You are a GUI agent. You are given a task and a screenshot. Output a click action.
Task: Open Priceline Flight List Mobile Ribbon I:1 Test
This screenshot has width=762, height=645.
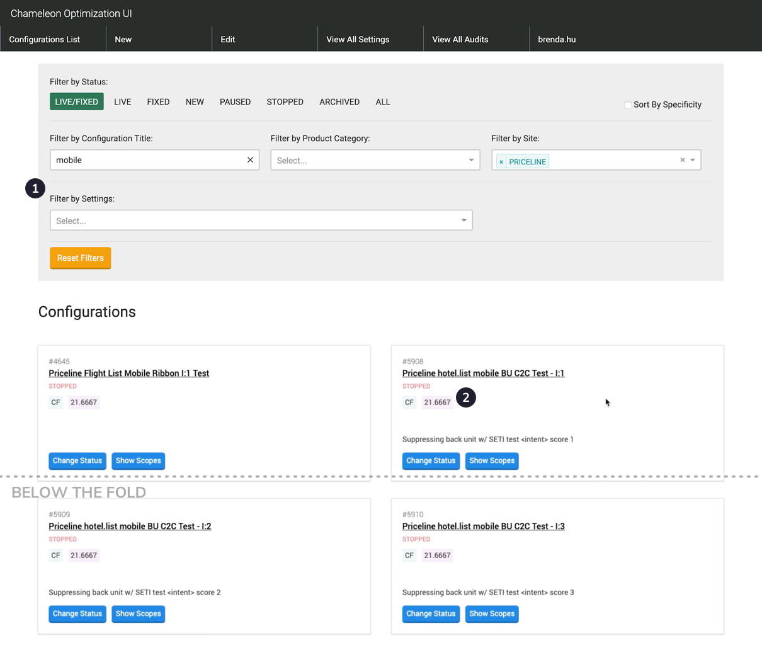click(x=129, y=373)
